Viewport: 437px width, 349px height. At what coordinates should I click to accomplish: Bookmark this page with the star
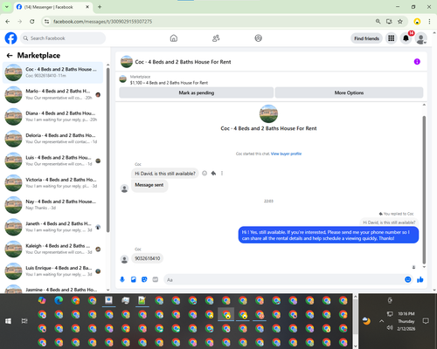[400, 21]
